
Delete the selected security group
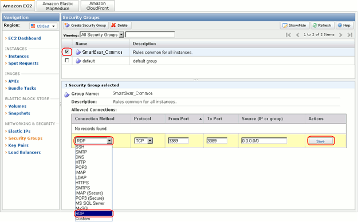(120, 25)
